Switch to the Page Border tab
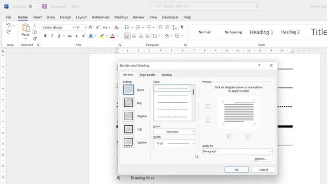327x184 pixels. click(148, 75)
